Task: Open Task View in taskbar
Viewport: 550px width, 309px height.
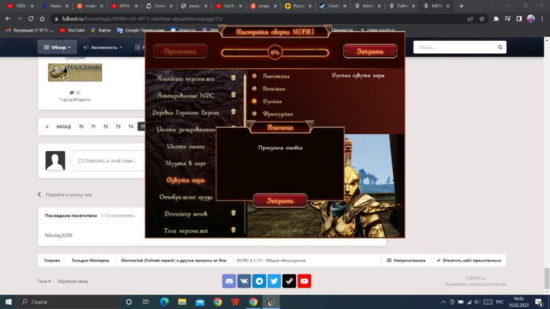Action: pyautogui.click(x=146, y=302)
